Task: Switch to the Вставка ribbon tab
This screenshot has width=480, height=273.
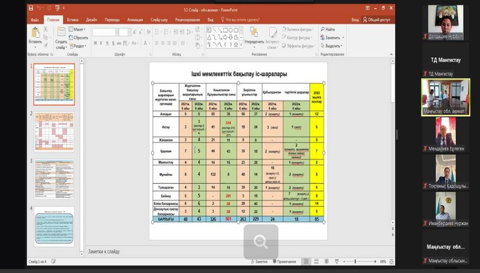Action: (x=72, y=20)
